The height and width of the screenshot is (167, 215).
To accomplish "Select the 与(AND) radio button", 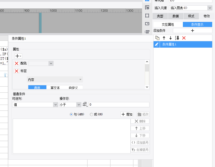I will [x=71, y=115].
